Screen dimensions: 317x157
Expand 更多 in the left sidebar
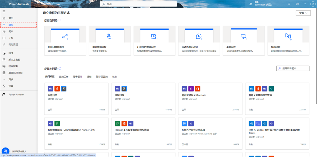click(11, 79)
